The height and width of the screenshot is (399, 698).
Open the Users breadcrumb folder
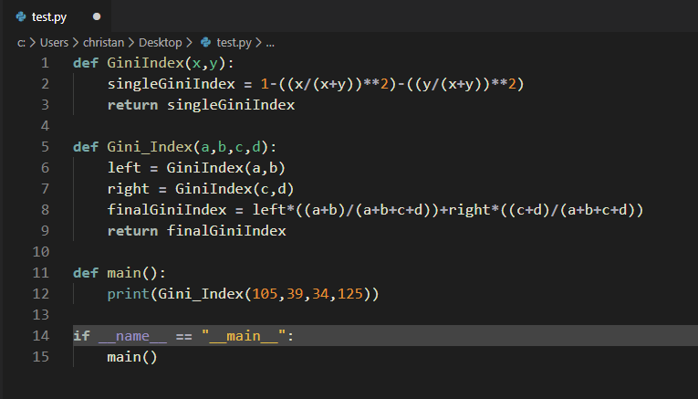point(54,43)
